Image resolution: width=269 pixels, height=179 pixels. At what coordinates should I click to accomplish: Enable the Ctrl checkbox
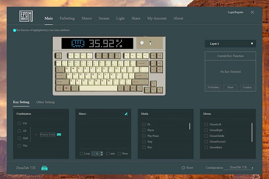click(19, 123)
